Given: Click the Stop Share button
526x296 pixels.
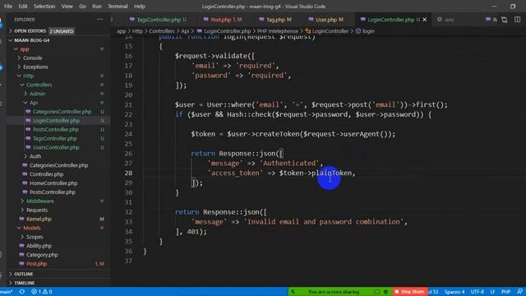Looking at the screenshot, I should [x=409, y=292].
